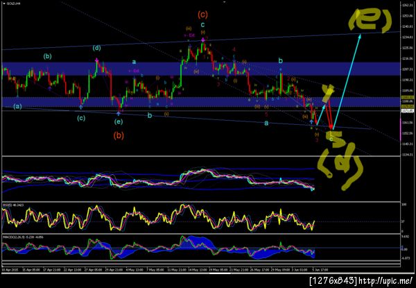Click the 1225.56 price scale value
This screenshot has height=288, width=416.
(x=408, y=48)
